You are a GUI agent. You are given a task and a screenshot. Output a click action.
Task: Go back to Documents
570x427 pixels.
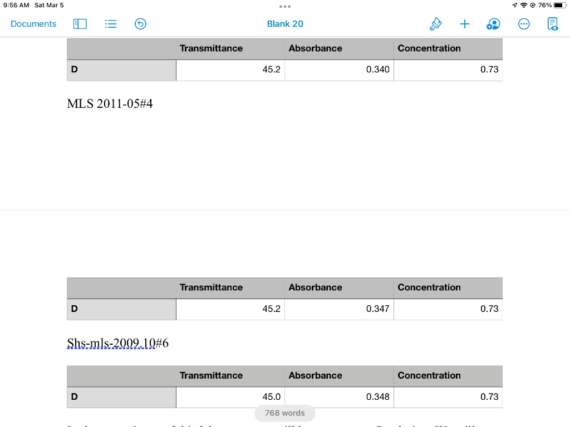click(x=33, y=24)
